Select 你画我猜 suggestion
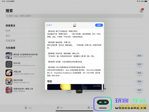 (x=10, y=41)
